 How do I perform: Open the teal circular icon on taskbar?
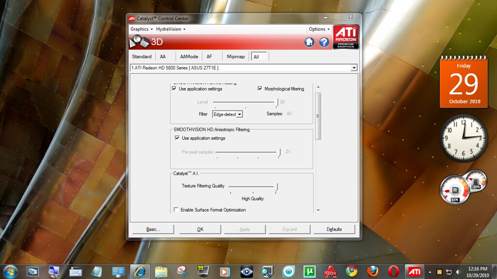[288, 272]
